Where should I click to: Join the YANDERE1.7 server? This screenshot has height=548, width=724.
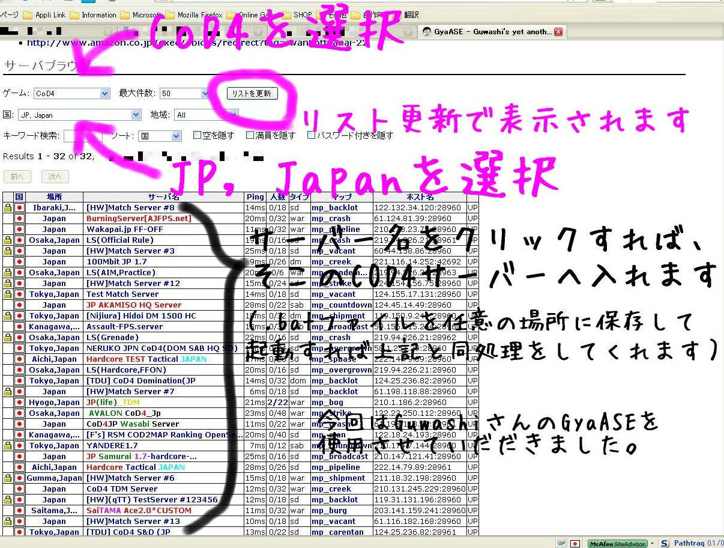[x=112, y=446]
